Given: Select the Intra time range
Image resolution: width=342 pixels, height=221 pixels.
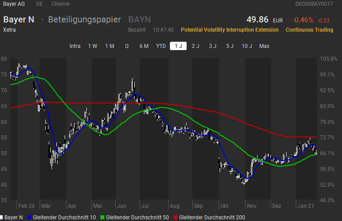Looking at the screenshot, I should point(75,46).
